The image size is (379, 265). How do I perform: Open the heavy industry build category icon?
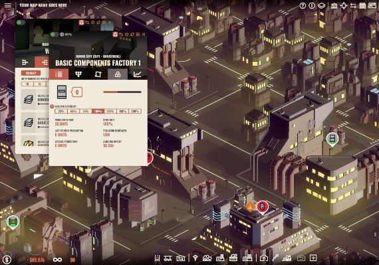pos(247,258)
